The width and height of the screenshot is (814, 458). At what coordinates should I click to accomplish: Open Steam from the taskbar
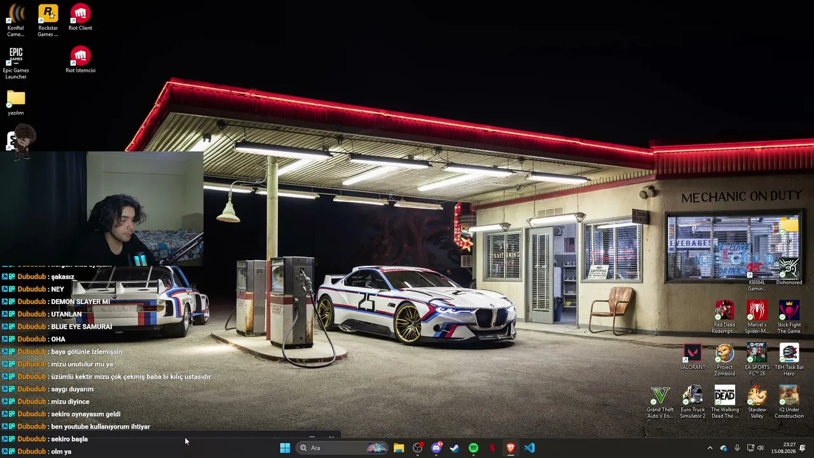[455, 448]
